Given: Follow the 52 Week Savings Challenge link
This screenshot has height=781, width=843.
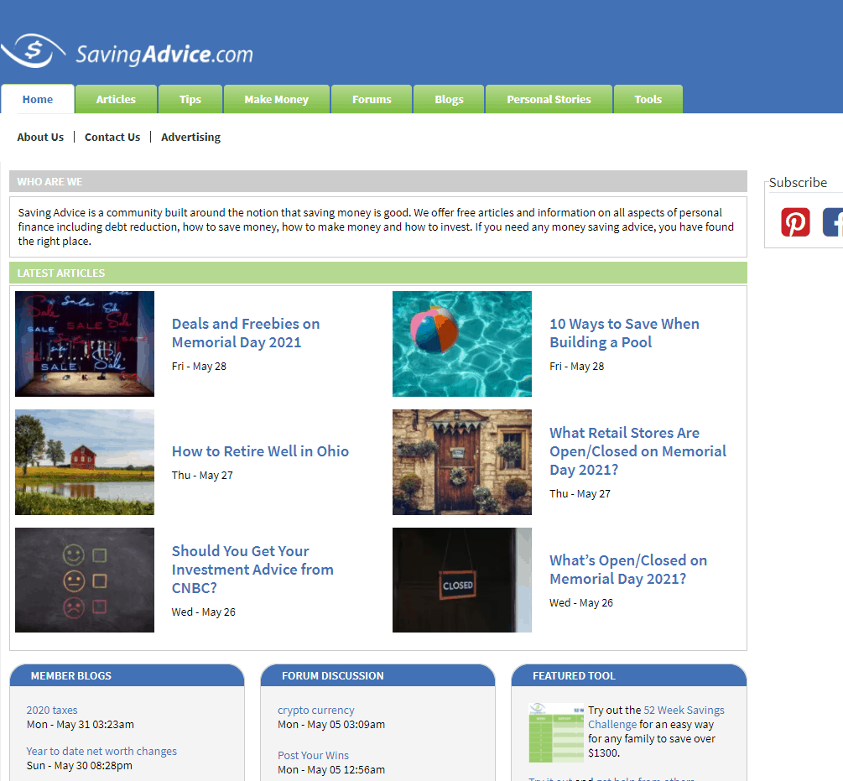Looking at the screenshot, I should (657, 717).
